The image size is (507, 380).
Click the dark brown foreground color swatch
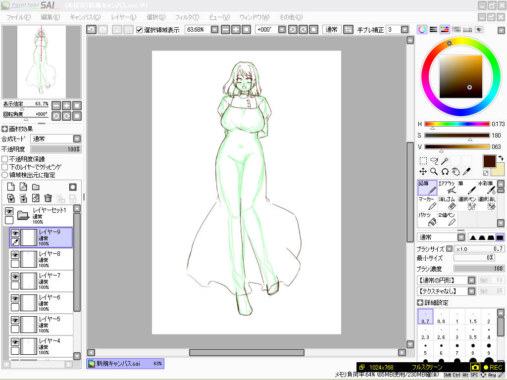point(489,161)
